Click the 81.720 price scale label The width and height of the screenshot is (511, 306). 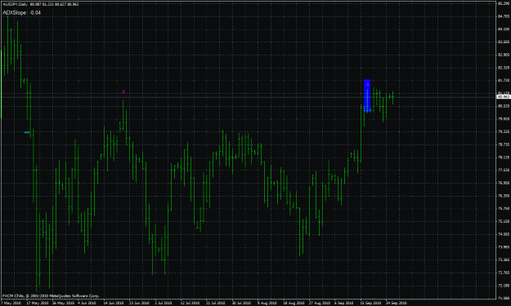(x=504, y=80)
